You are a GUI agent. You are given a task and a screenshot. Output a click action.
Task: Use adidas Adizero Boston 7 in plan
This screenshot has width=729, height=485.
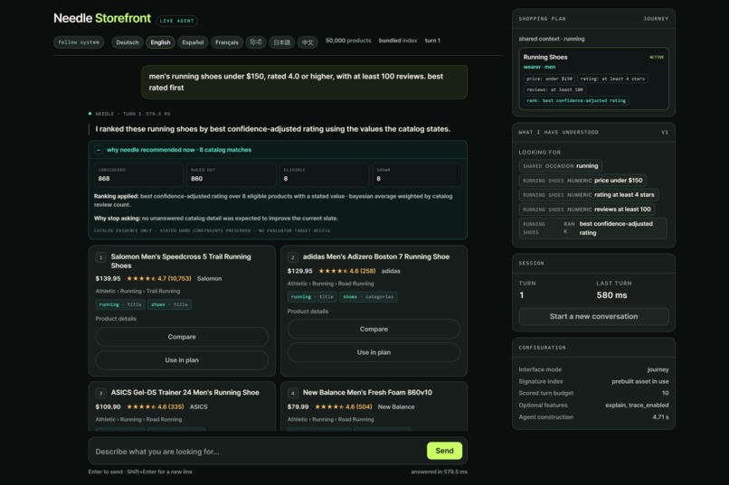(x=374, y=352)
